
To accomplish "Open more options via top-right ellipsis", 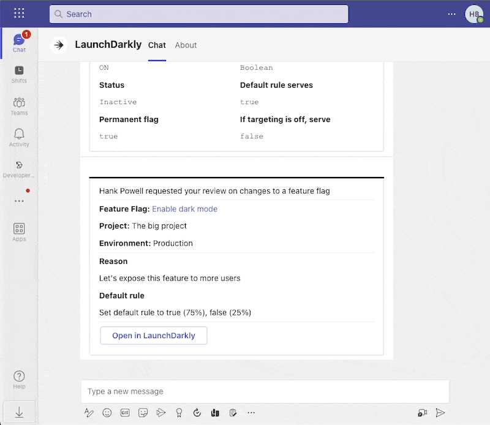I will [451, 13].
